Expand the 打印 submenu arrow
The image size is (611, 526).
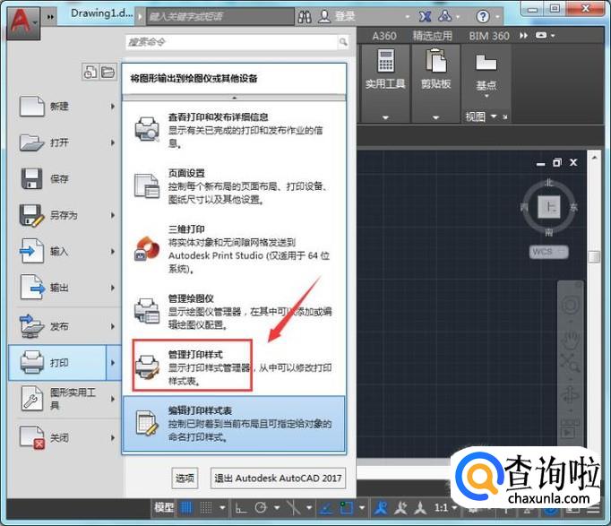[113, 362]
